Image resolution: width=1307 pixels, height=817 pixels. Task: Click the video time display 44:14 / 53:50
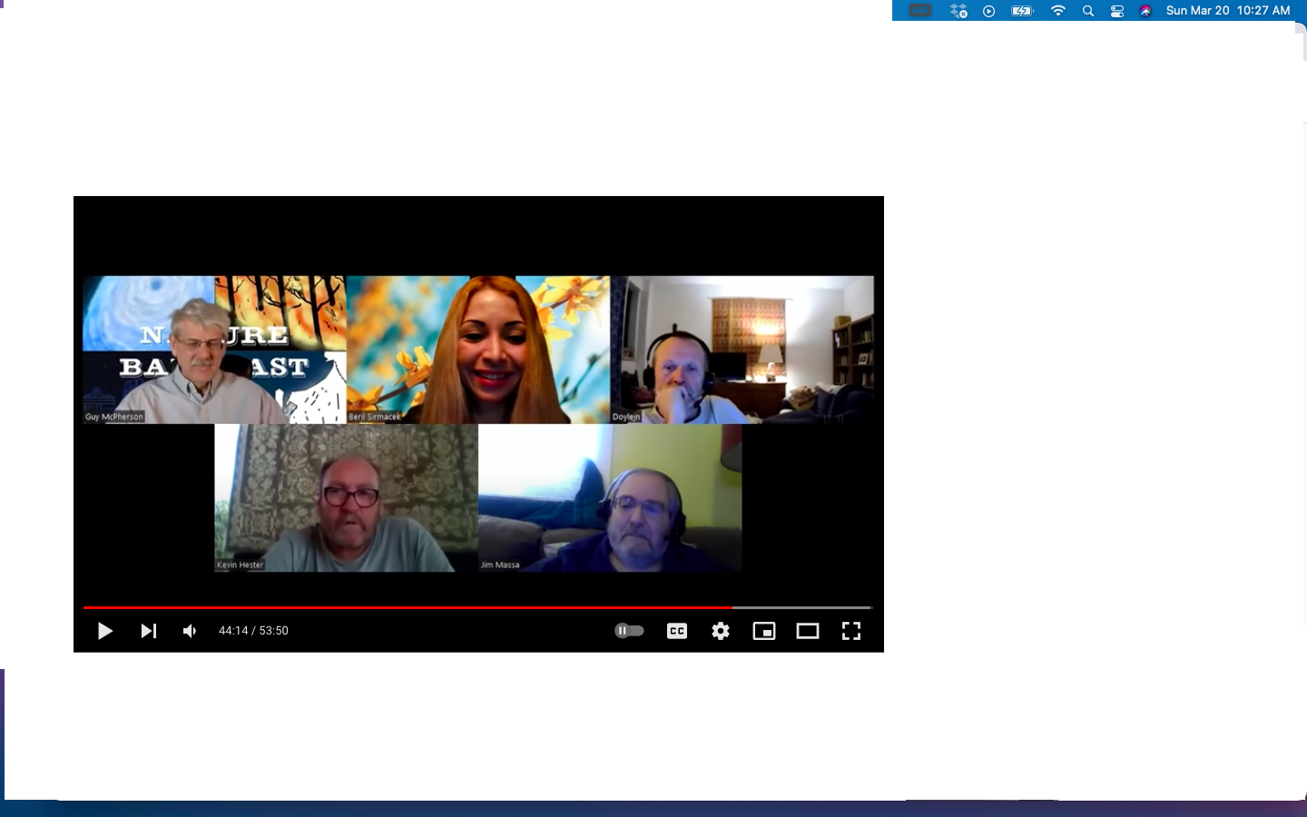click(253, 631)
